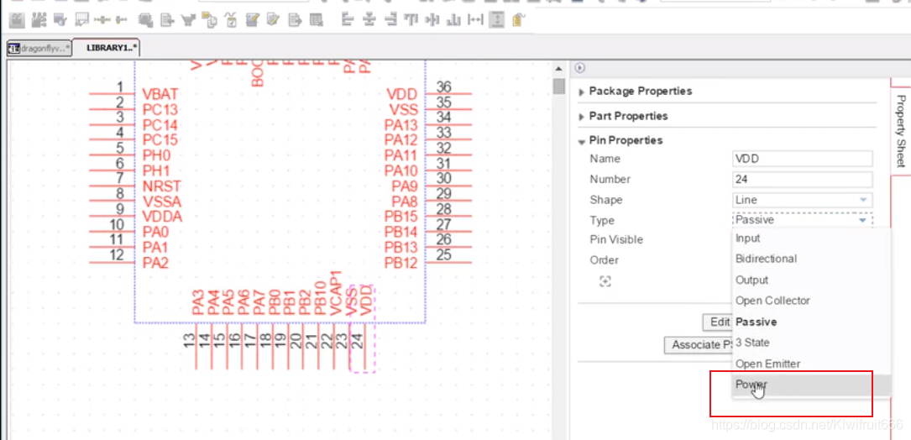
Task: Click the align left edges toolbar icon
Action: click(x=348, y=19)
